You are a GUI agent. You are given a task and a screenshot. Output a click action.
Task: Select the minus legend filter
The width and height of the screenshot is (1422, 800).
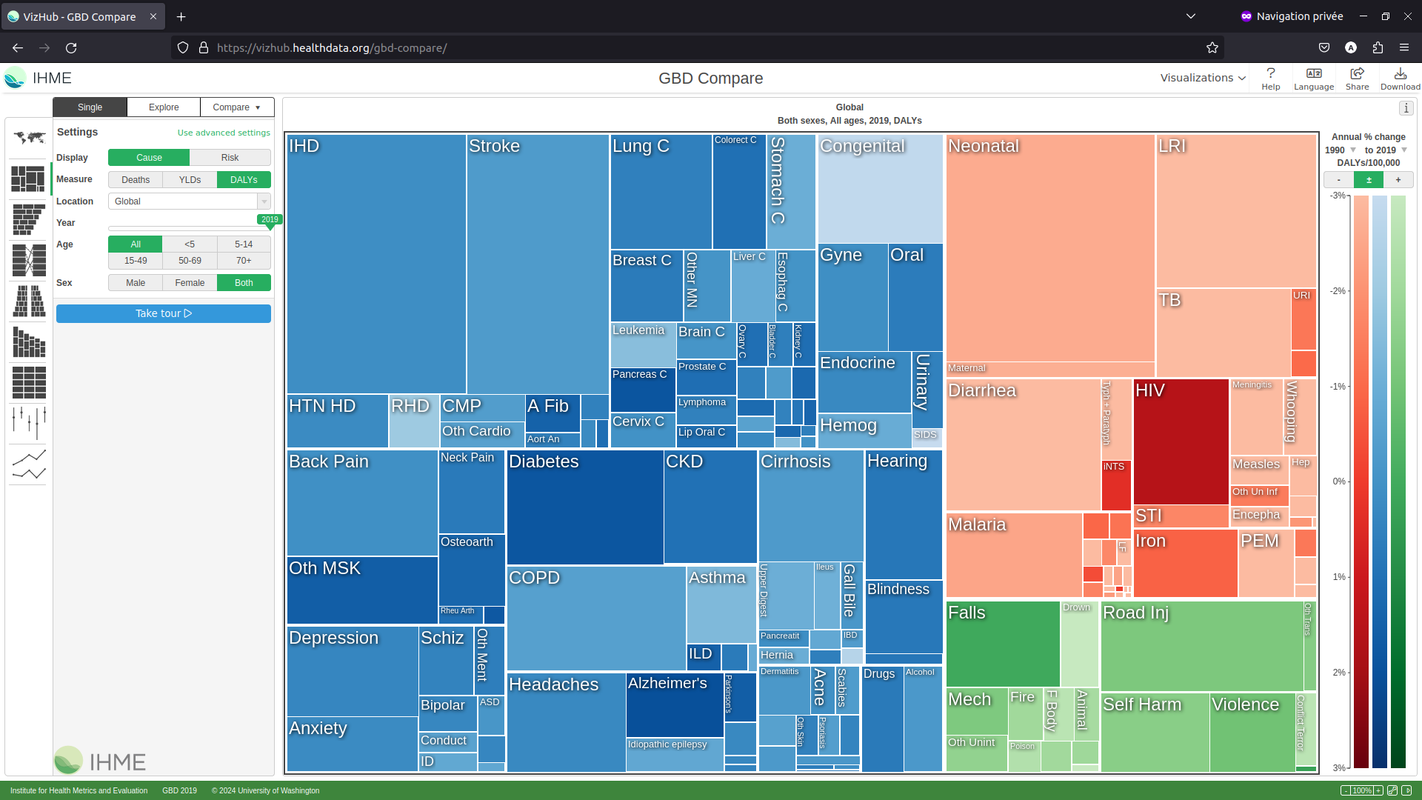coord(1338,180)
